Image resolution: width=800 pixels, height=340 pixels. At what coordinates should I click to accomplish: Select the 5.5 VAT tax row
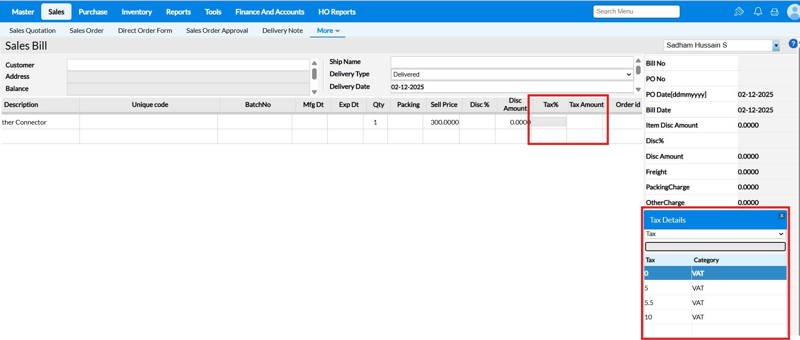[x=715, y=303]
